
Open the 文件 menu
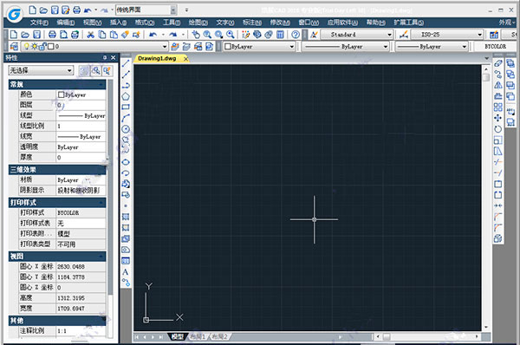[39, 23]
